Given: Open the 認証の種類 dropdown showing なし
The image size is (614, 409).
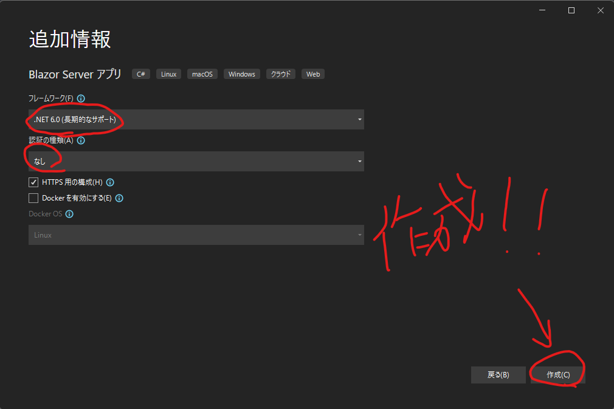Looking at the screenshot, I should pos(196,161).
